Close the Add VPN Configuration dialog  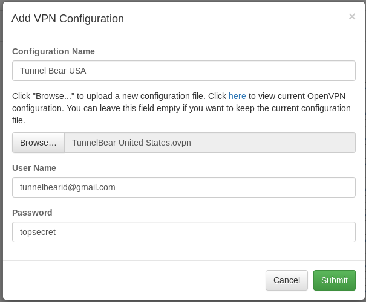click(x=351, y=17)
